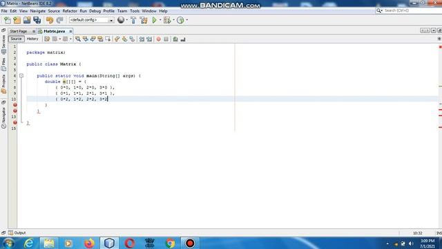Open the Edit menu
Image resolution: width=442 pixels, height=249 pixels.
coord(13,11)
